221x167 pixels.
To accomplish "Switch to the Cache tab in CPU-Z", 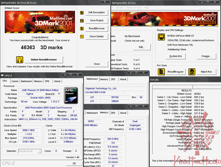I will [x=15, y=81].
